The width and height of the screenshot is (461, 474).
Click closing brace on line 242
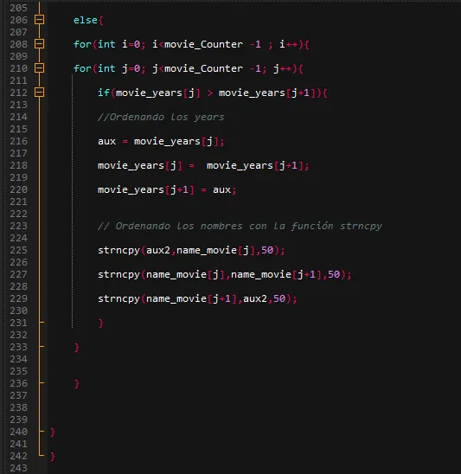pyautogui.click(x=52, y=456)
